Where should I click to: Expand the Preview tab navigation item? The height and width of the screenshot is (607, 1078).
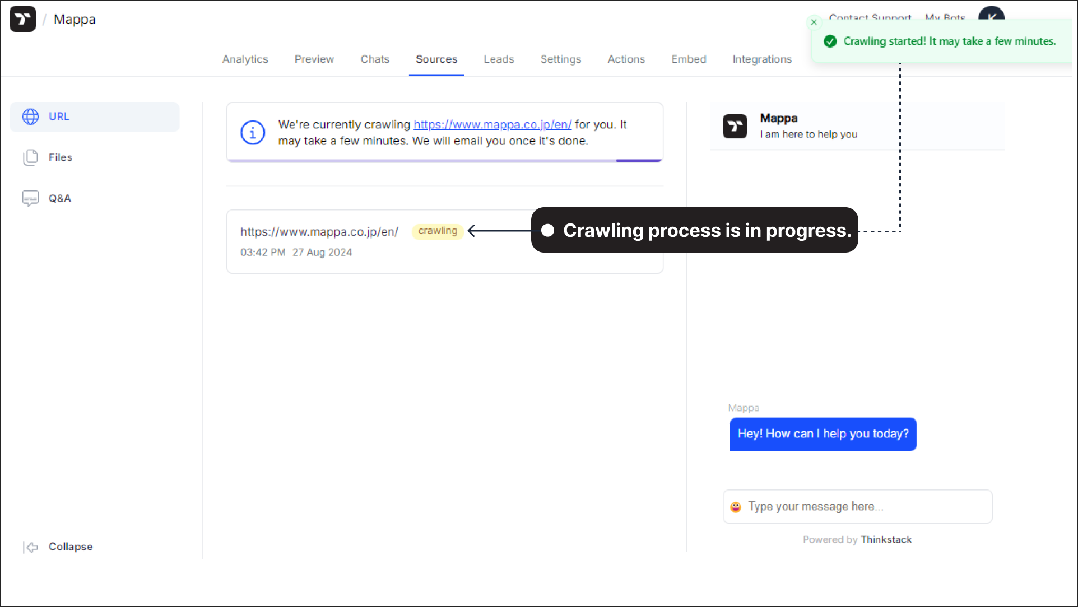coord(314,59)
